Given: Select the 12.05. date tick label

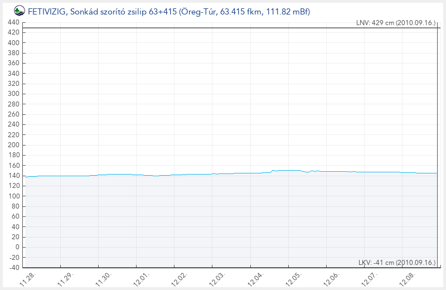Looking at the screenshot, I should click(293, 278).
